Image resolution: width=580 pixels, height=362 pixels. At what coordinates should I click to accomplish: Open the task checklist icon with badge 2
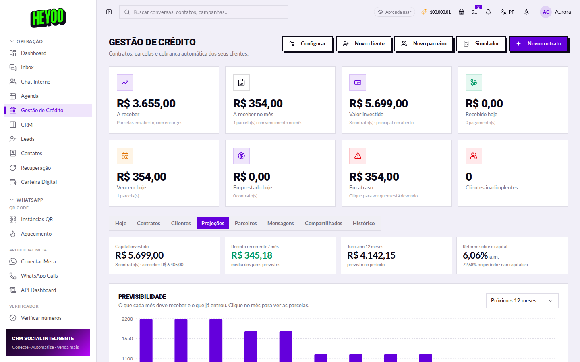tap(475, 12)
